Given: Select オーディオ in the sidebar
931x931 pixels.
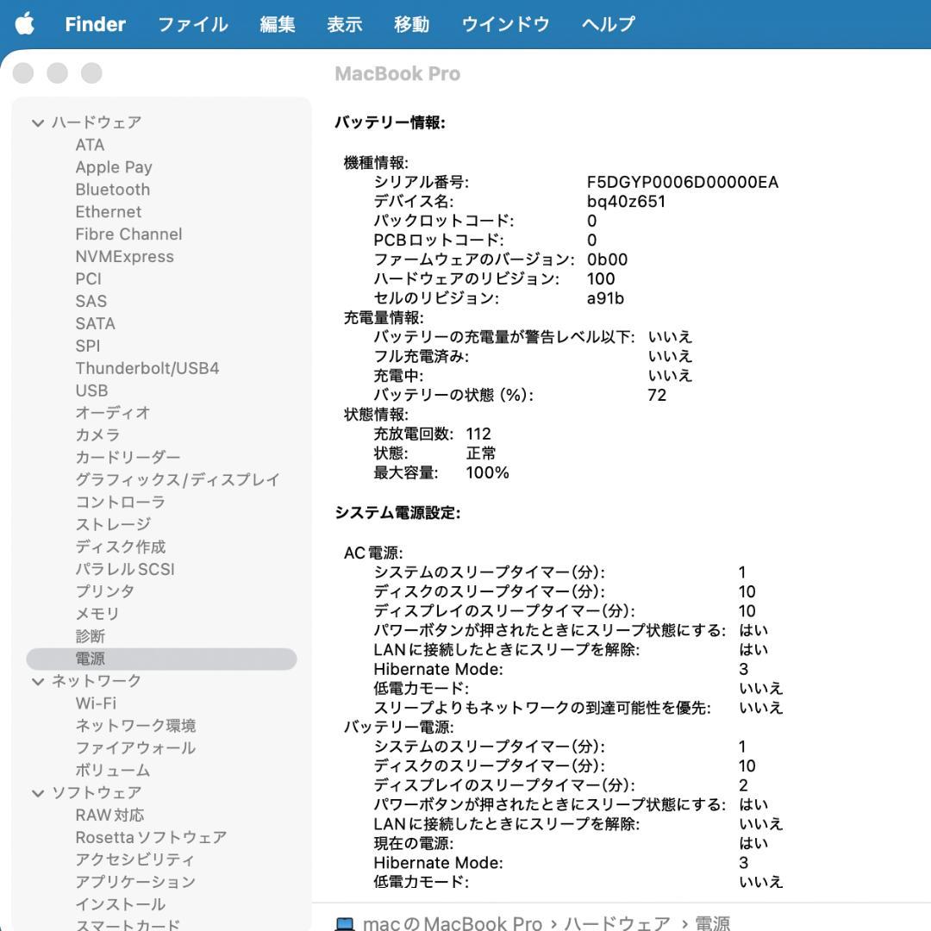Looking at the screenshot, I should 112,413.
